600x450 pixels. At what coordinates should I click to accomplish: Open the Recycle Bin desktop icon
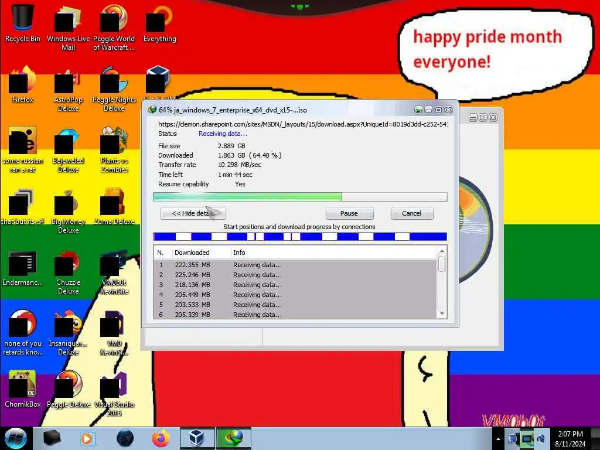coord(23,23)
